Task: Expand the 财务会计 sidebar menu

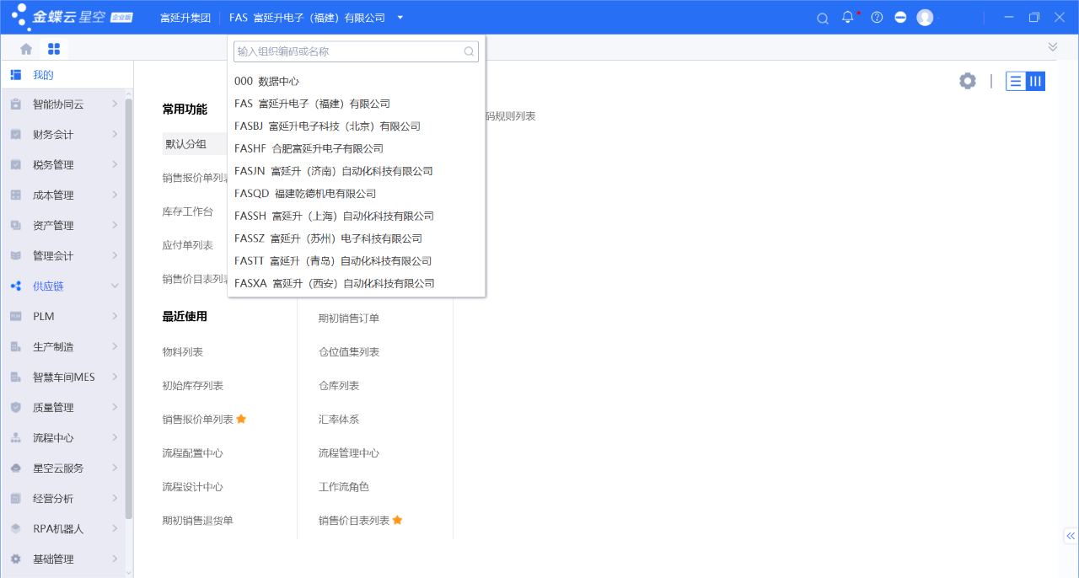Action: coord(63,135)
